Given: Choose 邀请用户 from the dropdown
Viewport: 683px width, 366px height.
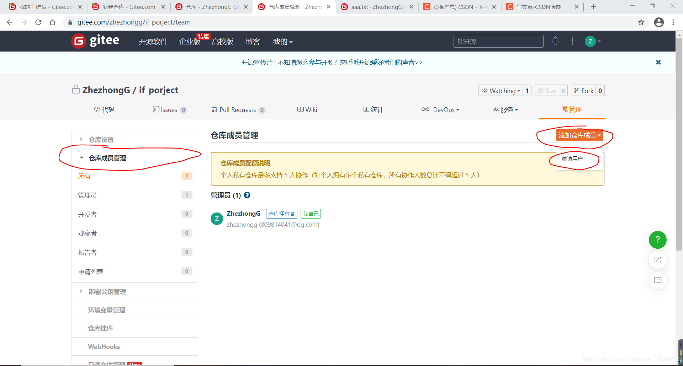Looking at the screenshot, I should point(572,159).
